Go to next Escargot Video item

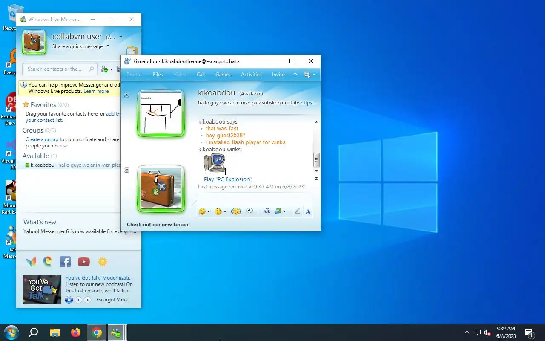[88, 300]
